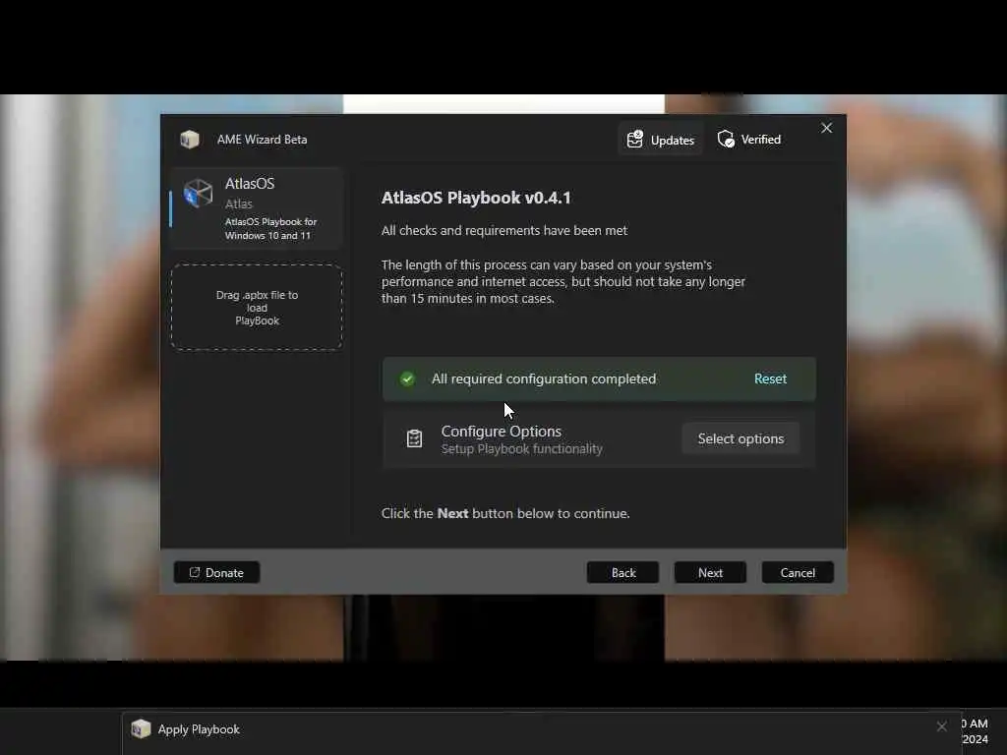Click the Apply Playbook taskbar preview icon
The image size is (1007, 755).
click(141, 729)
